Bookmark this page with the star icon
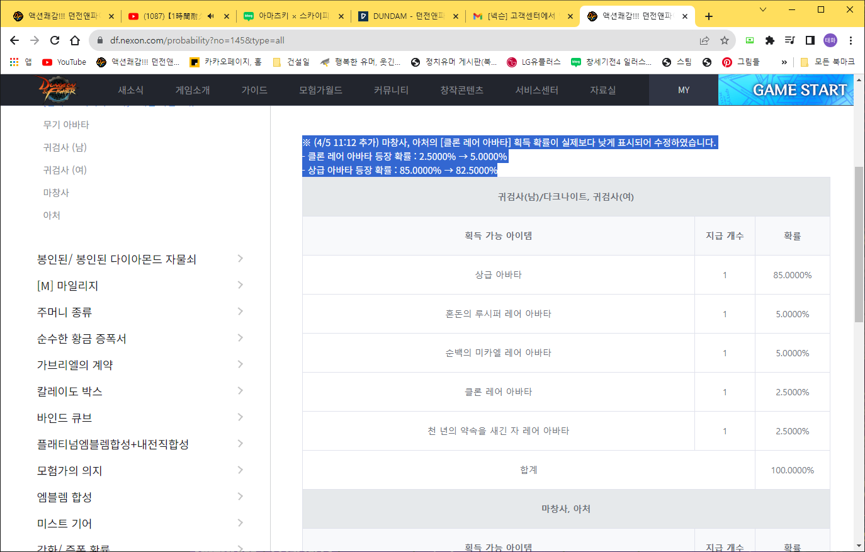Screen dimensions: 865x552 pyautogui.click(x=725, y=40)
